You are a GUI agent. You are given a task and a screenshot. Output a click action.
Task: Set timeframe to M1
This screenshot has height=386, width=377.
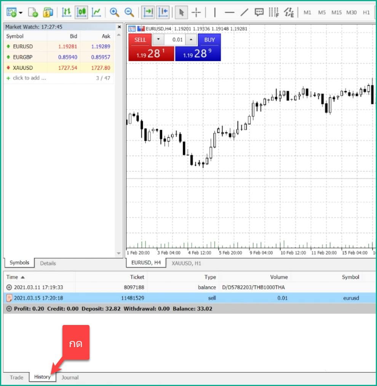click(307, 13)
